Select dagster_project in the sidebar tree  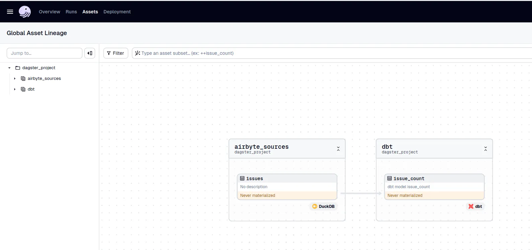click(39, 68)
